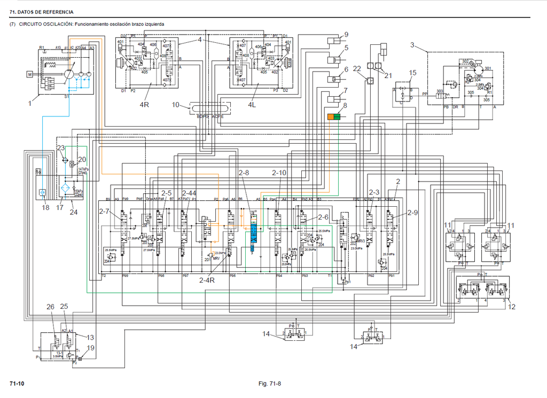The image size is (547, 398).
Task: Click the oval swivel joint symbol labeled 10
Action: (x=210, y=108)
